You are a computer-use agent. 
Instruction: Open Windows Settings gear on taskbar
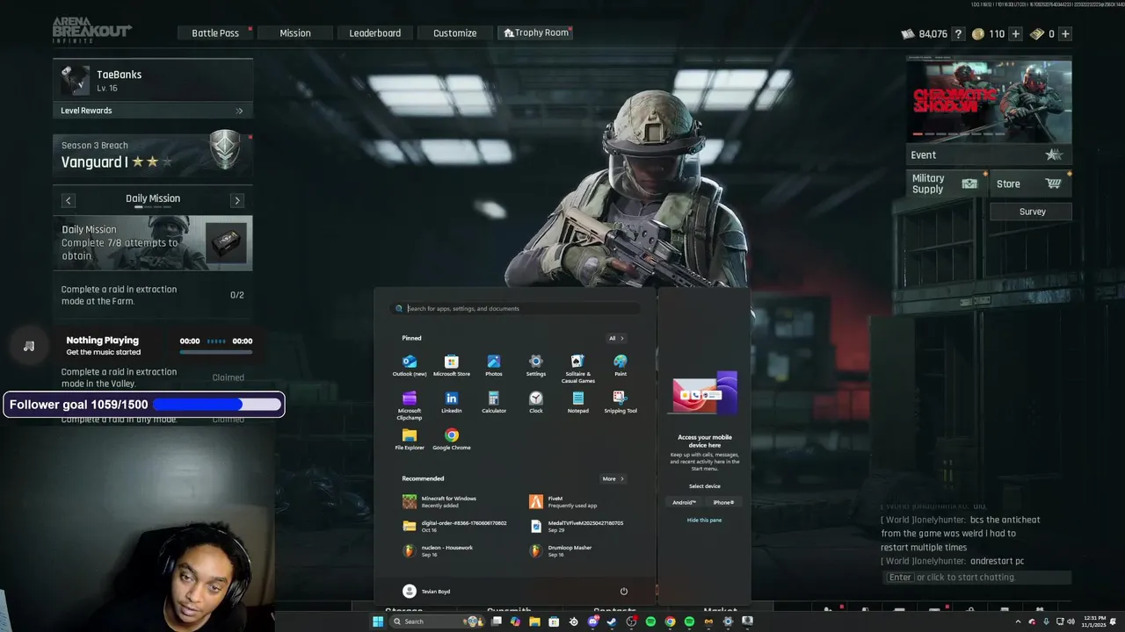(x=728, y=621)
